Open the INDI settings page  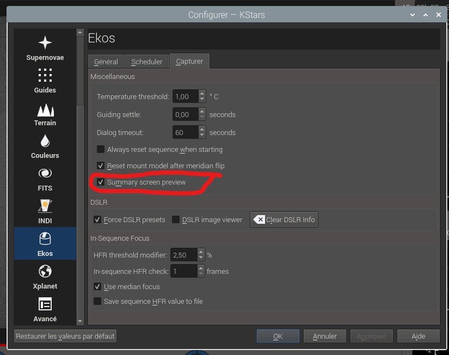[45, 212]
